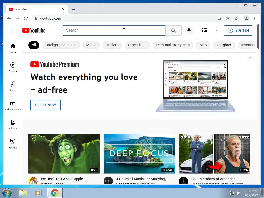The width and height of the screenshot is (264, 198).
Task: Select the NBA chip
Action: point(203,45)
